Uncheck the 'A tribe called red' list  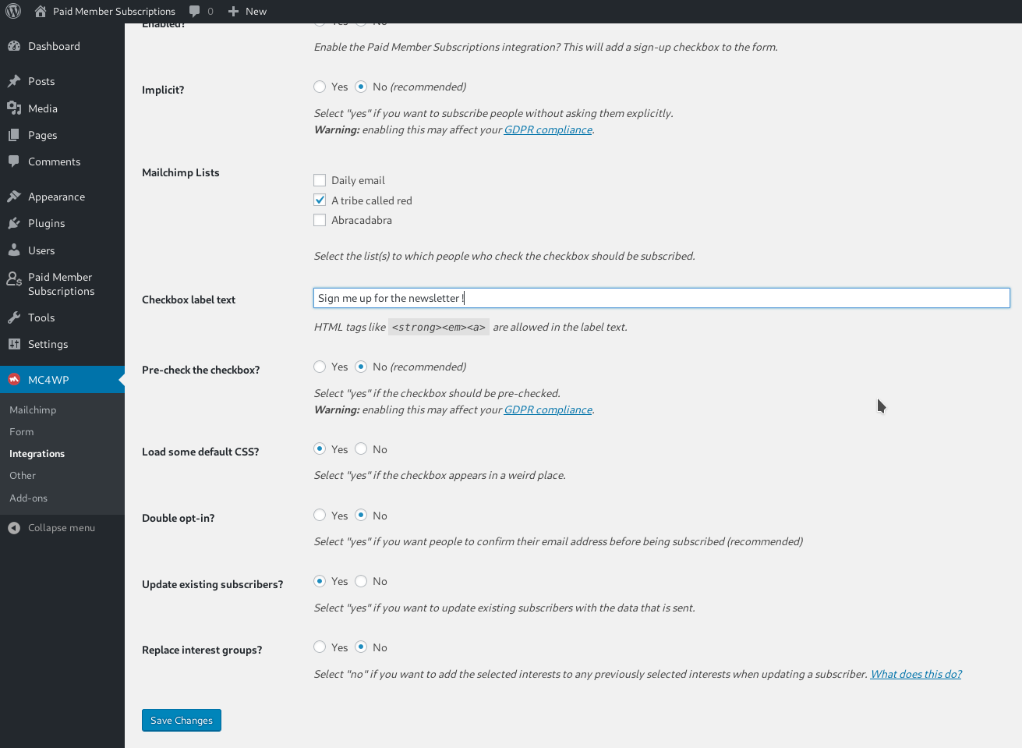tap(320, 200)
